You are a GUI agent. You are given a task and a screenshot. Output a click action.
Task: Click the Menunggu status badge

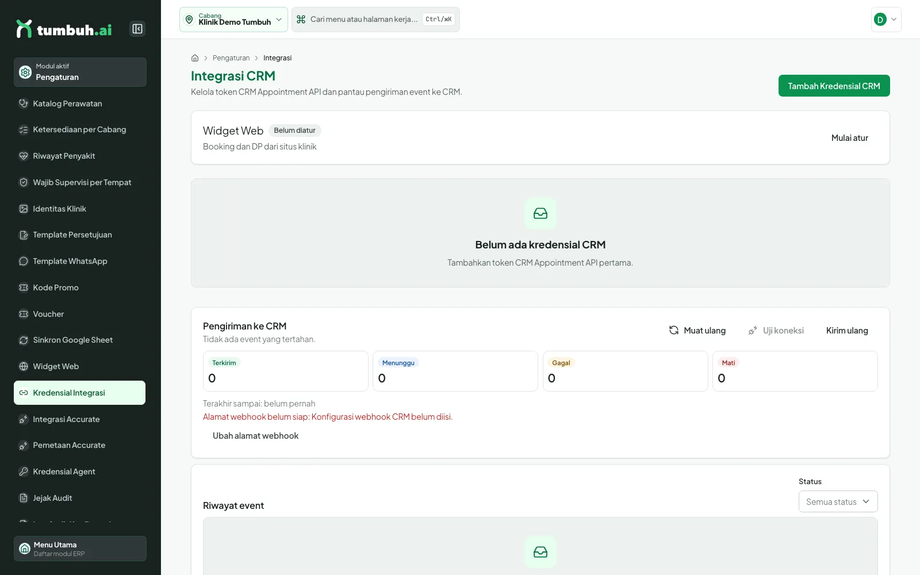click(x=398, y=363)
